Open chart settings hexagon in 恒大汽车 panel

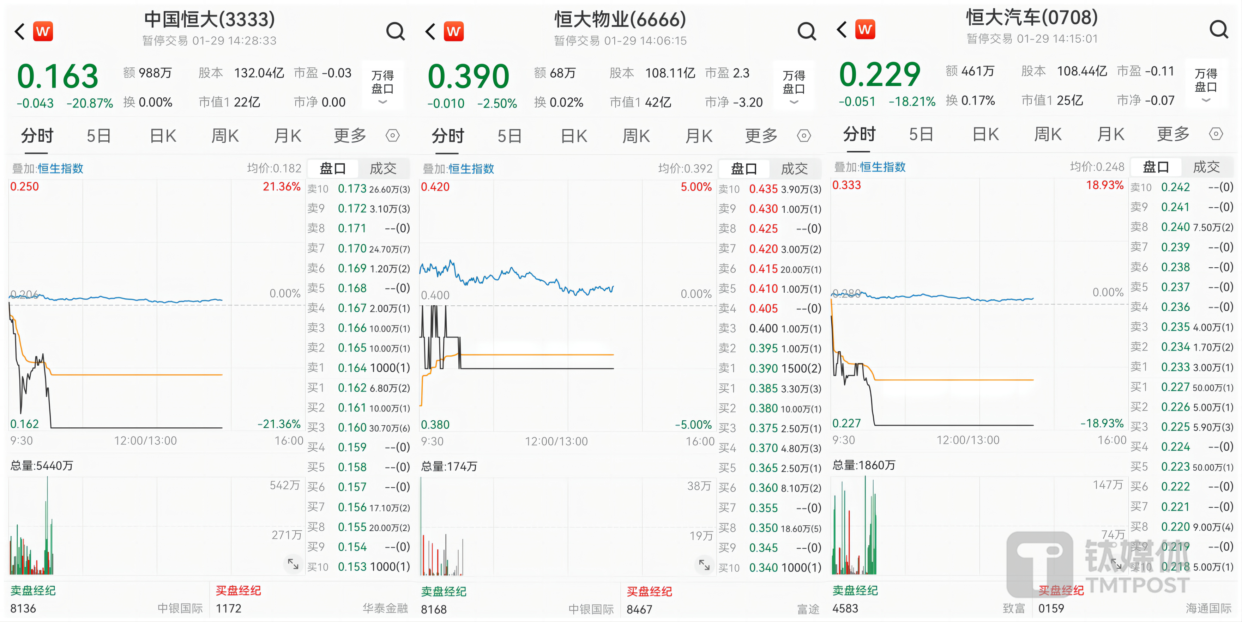click(1216, 134)
